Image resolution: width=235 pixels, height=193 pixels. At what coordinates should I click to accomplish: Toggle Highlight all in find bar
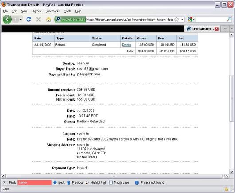tap(96, 182)
